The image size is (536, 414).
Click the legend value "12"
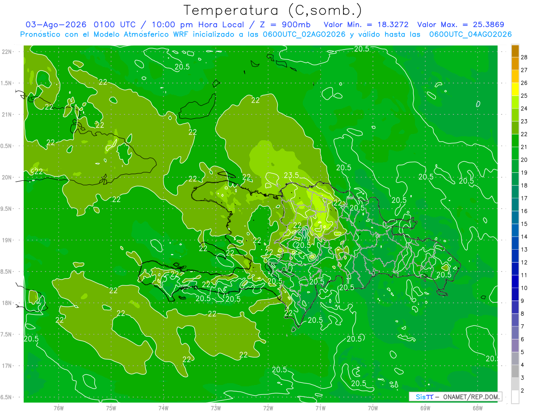point(524,263)
